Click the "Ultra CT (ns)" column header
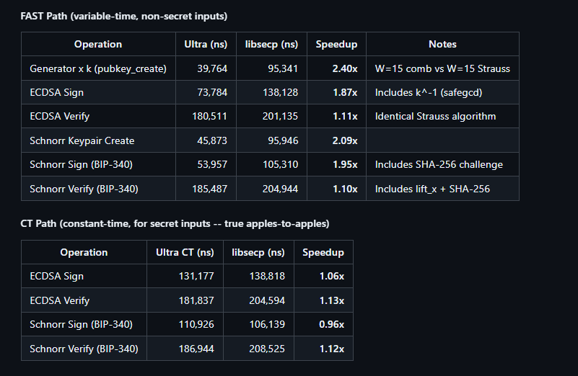 click(x=185, y=253)
